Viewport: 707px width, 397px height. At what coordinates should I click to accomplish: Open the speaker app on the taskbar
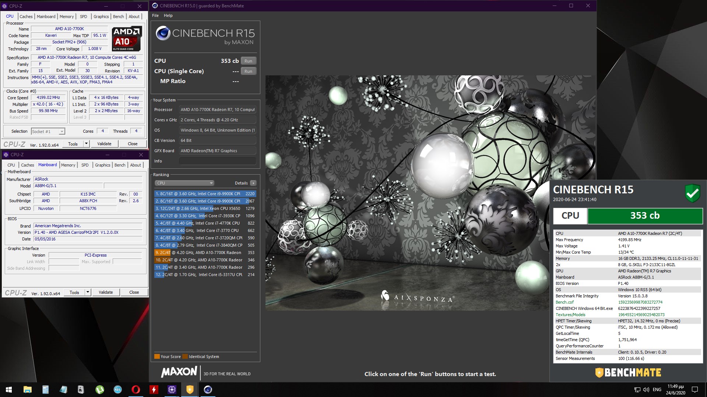pos(81,390)
